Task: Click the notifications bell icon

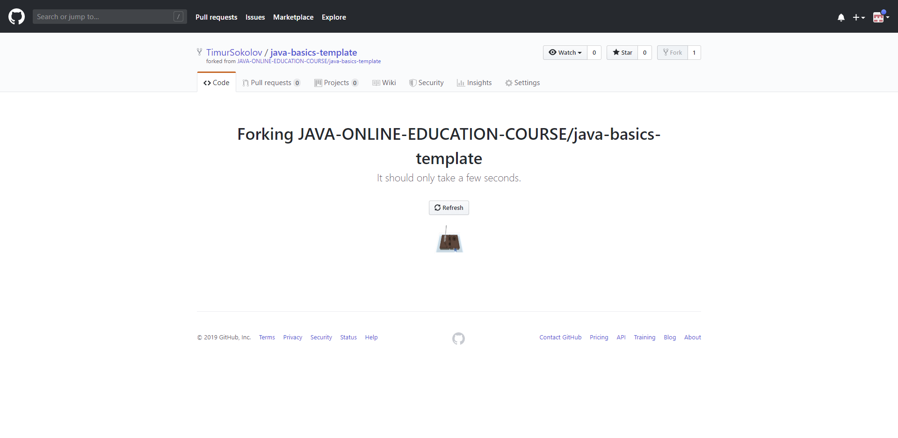Action: click(x=841, y=17)
